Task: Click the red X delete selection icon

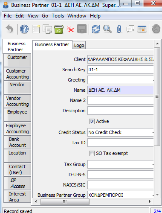Action: 70,29
